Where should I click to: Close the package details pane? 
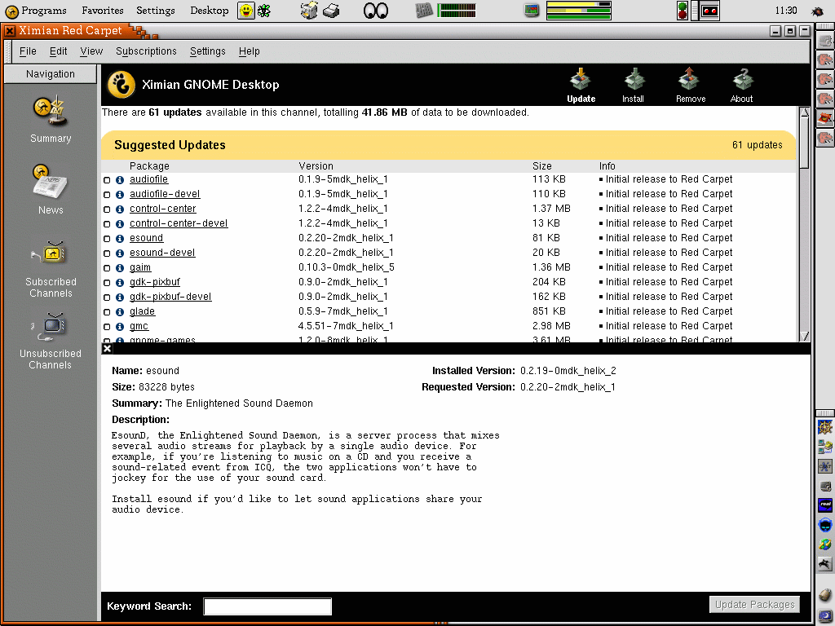point(107,349)
